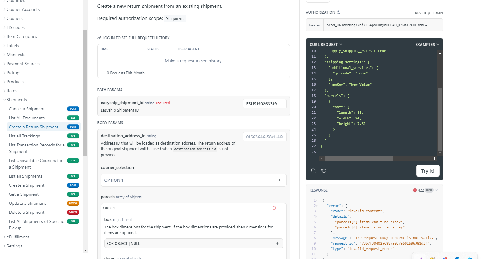The image size is (499, 259).
Task: Click the USER AGENT column header
Action: [189, 49]
